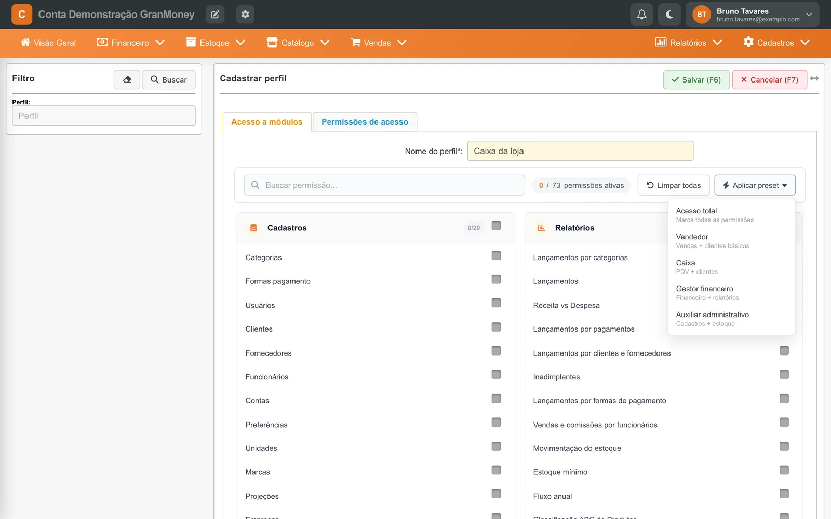831x519 pixels.
Task: Enable the Clientes permission
Action: [496, 327]
